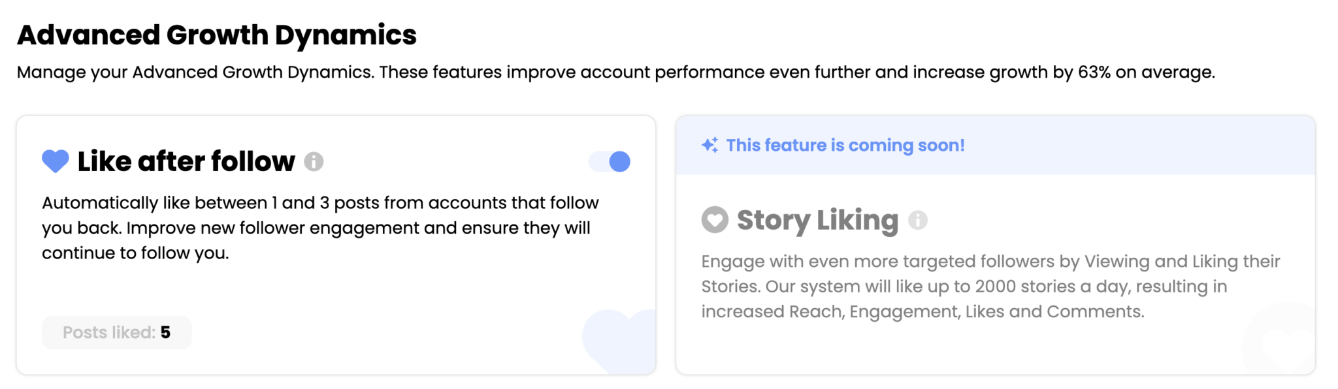This screenshot has height=389, width=1338.
Task: Click the toggle's blue knob on Like after follow
Action: 618,161
